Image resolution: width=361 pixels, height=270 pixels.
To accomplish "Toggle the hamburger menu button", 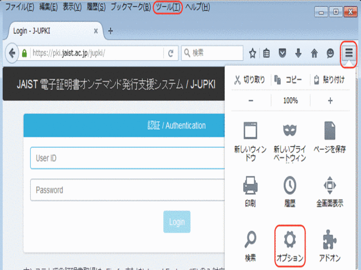I will [x=348, y=53].
